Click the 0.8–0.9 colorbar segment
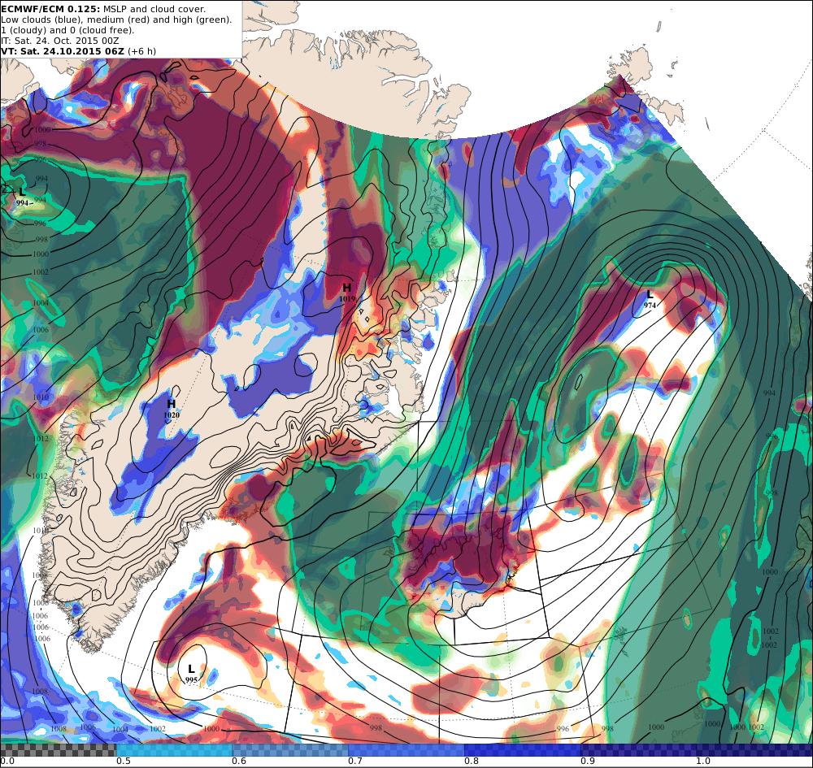Viewport: 813px width, 768px height. tap(523, 750)
